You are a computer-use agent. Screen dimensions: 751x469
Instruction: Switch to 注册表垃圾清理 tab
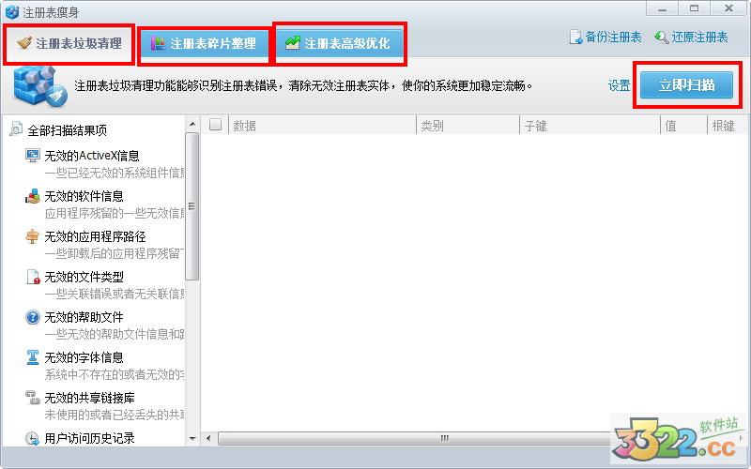69,44
